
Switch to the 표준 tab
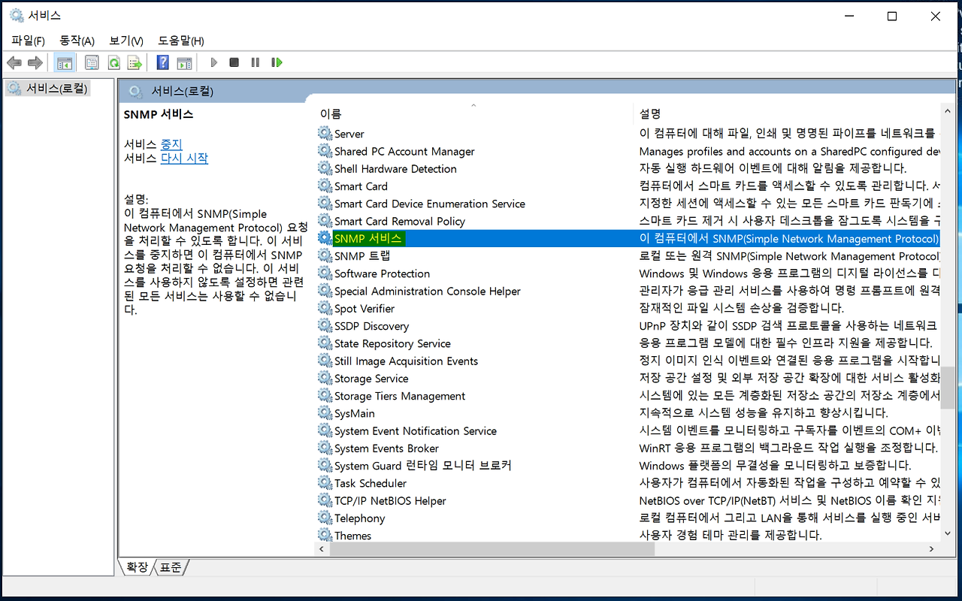click(171, 567)
